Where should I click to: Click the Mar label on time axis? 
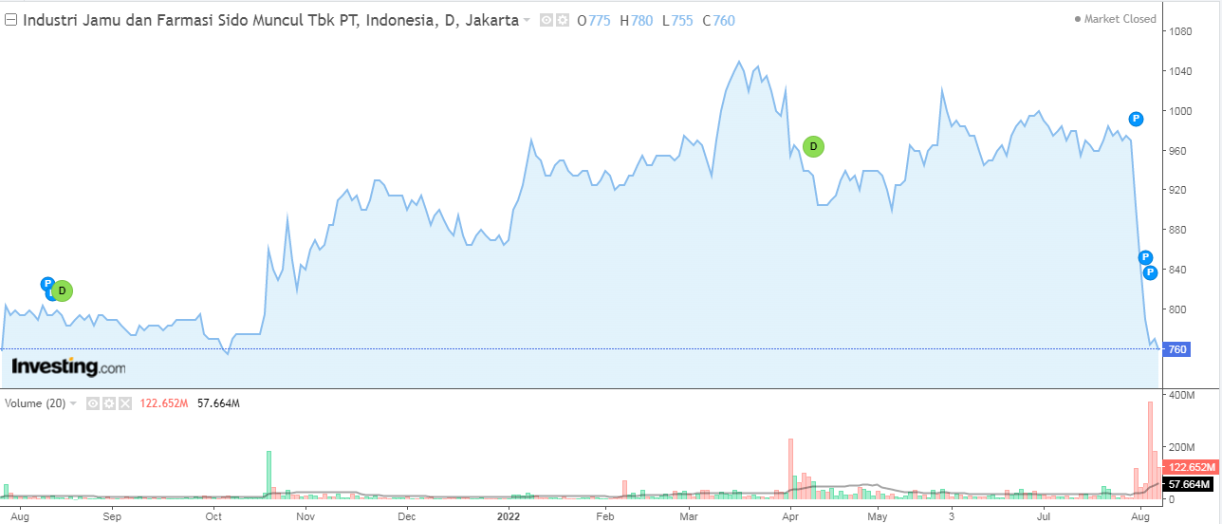[688, 517]
